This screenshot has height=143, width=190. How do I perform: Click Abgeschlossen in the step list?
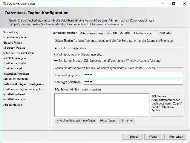13,105
